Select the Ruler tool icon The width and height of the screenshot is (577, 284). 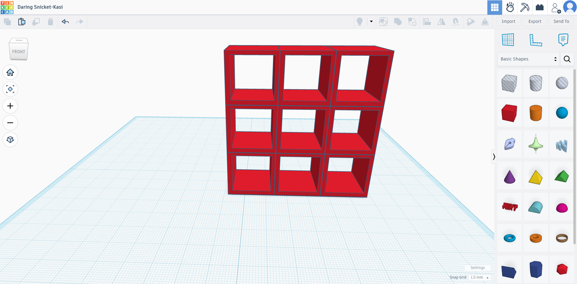pyautogui.click(x=536, y=40)
